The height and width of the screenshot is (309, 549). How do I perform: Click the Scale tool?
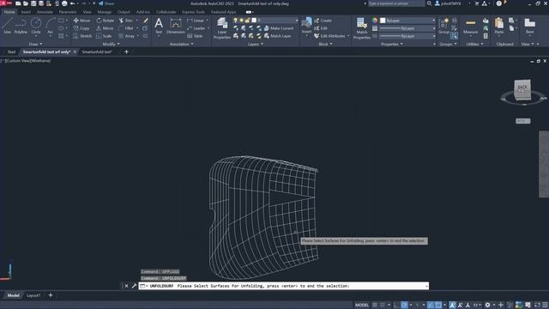click(104, 36)
